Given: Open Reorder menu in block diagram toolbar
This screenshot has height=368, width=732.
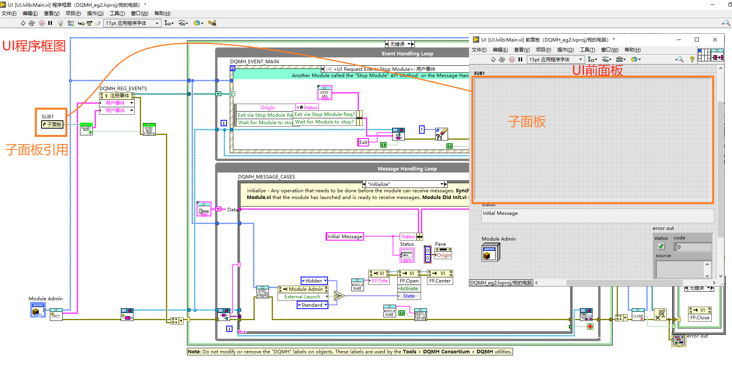Looking at the screenshot, I should point(198,23).
